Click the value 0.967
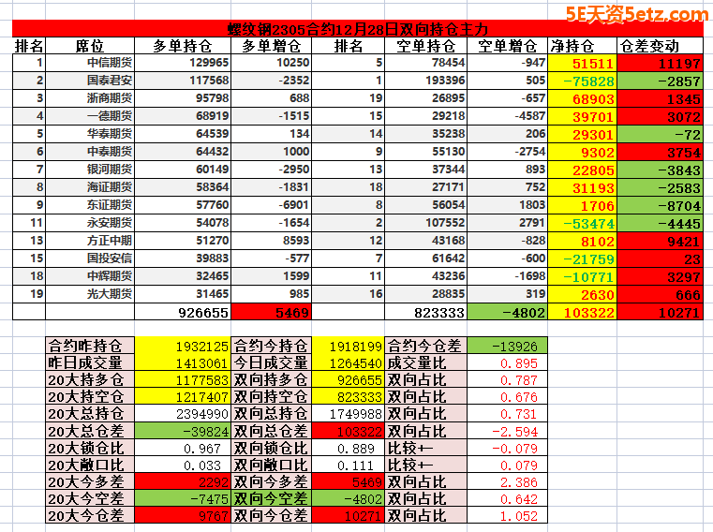Image resolution: width=713 pixels, height=532 pixels. (x=183, y=448)
